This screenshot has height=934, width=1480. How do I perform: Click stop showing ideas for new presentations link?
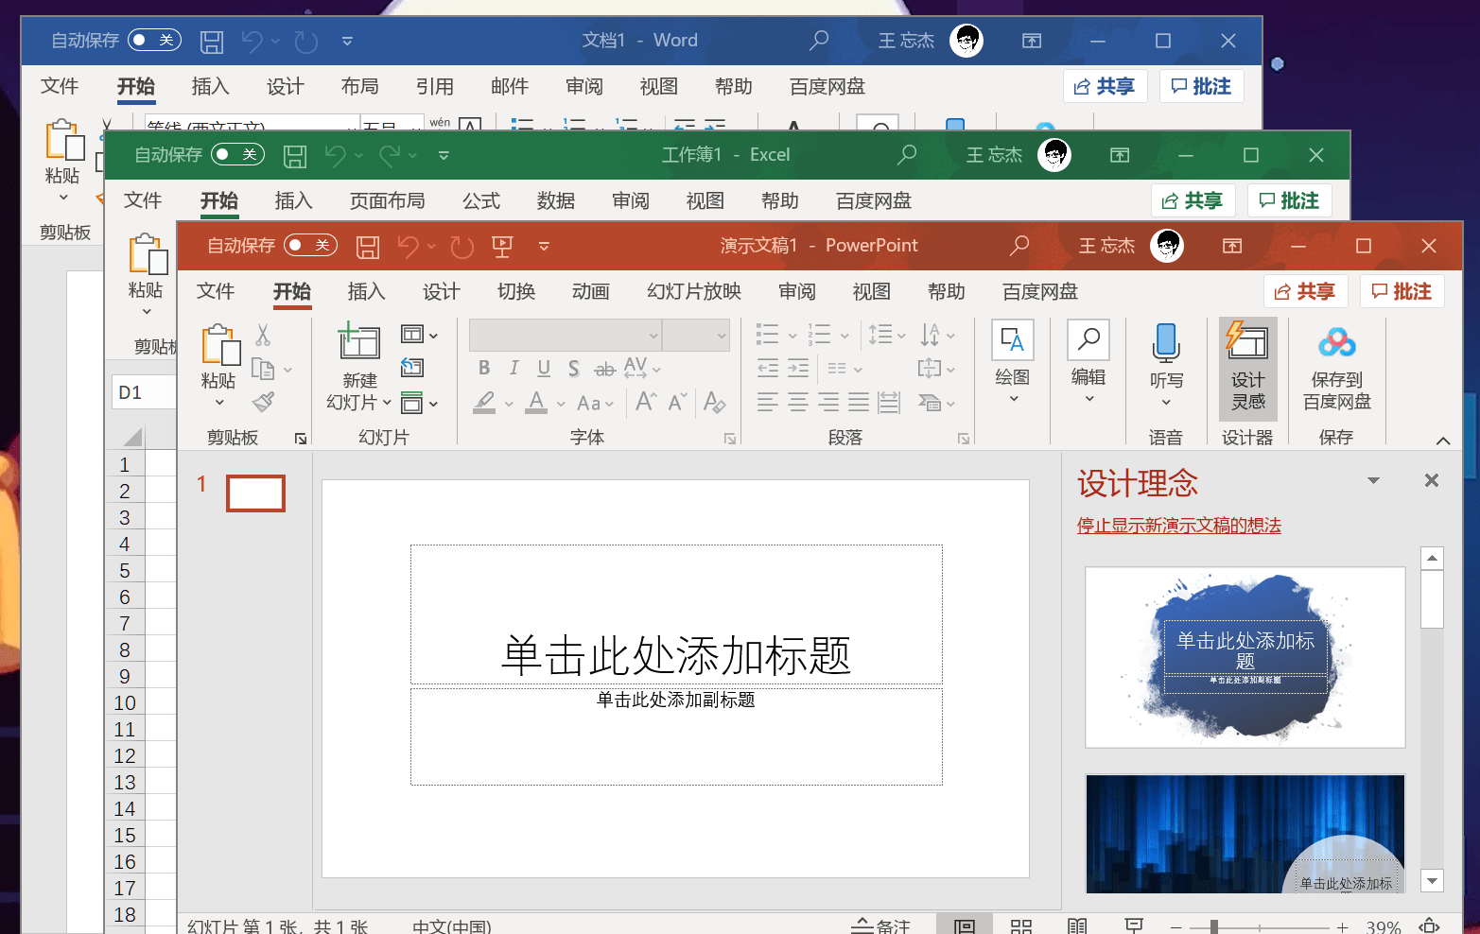[x=1178, y=526]
